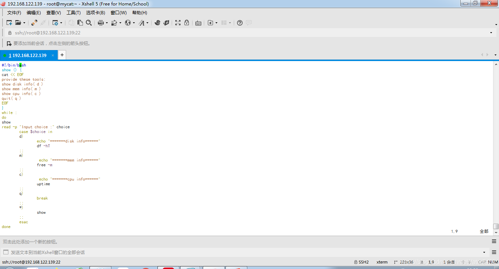
Task: Click the xterm status bar entry
Action: click(382, 262)
